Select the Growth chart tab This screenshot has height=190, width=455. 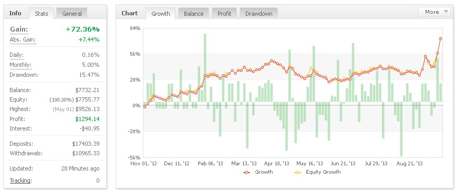pyautogui.click(x=160, y=13)
